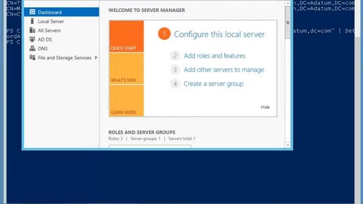The width and height of the screenshot is (363, 204).
Task: Click the Dashboard grid icon
Action: (32, 12)
